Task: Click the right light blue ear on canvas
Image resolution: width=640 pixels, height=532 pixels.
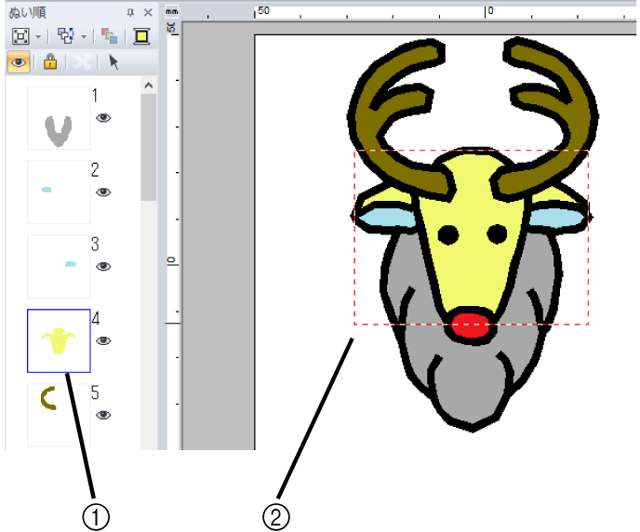Action: pyautogui.click(x=557, y=218)
